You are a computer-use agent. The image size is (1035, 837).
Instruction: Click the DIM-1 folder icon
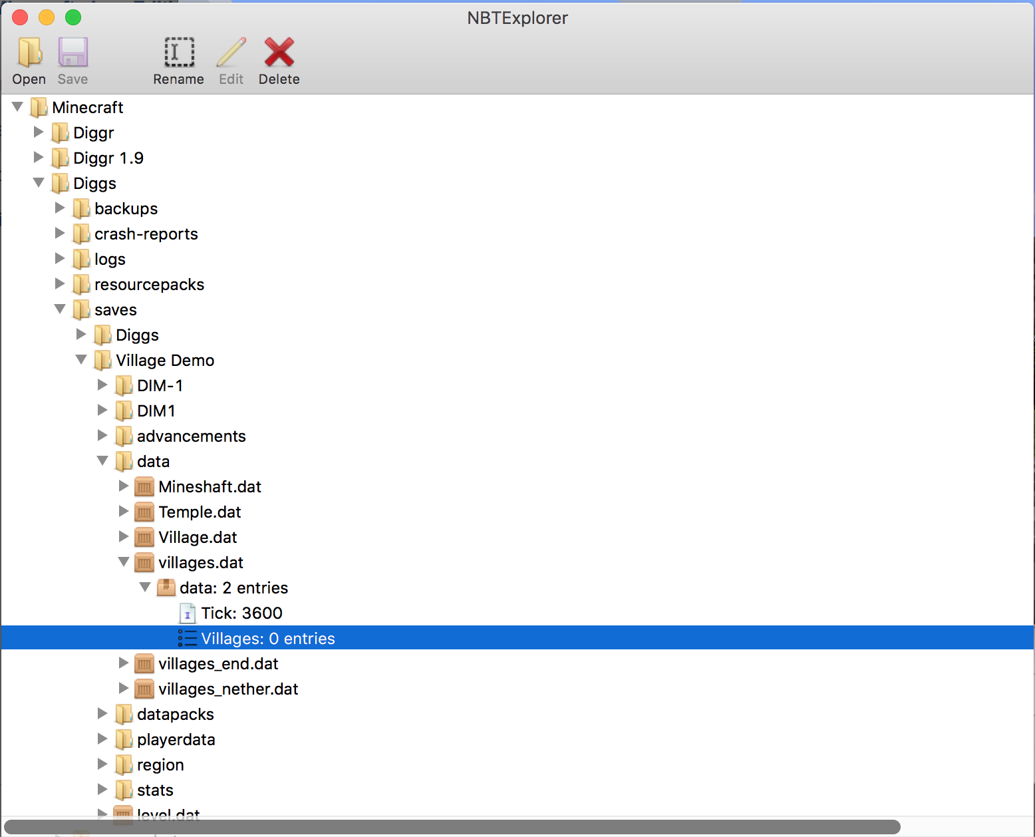click(x=124, y=385)
